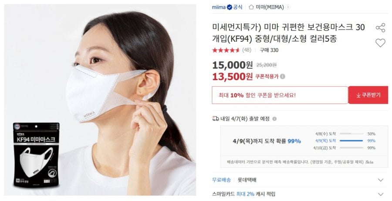Image resolution: width=392 pixels, height=201 pixels.
Task: Click the blue verified badge next to miima
Action: pos(229,7)
